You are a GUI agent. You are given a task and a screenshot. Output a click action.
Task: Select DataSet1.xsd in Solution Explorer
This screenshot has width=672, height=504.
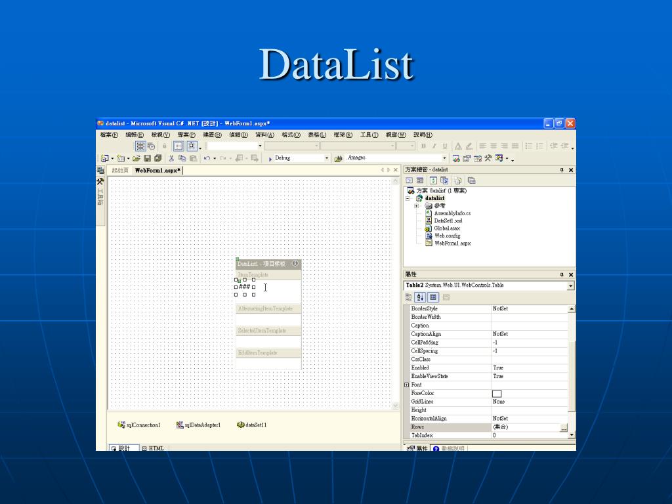tap(448, 220)
